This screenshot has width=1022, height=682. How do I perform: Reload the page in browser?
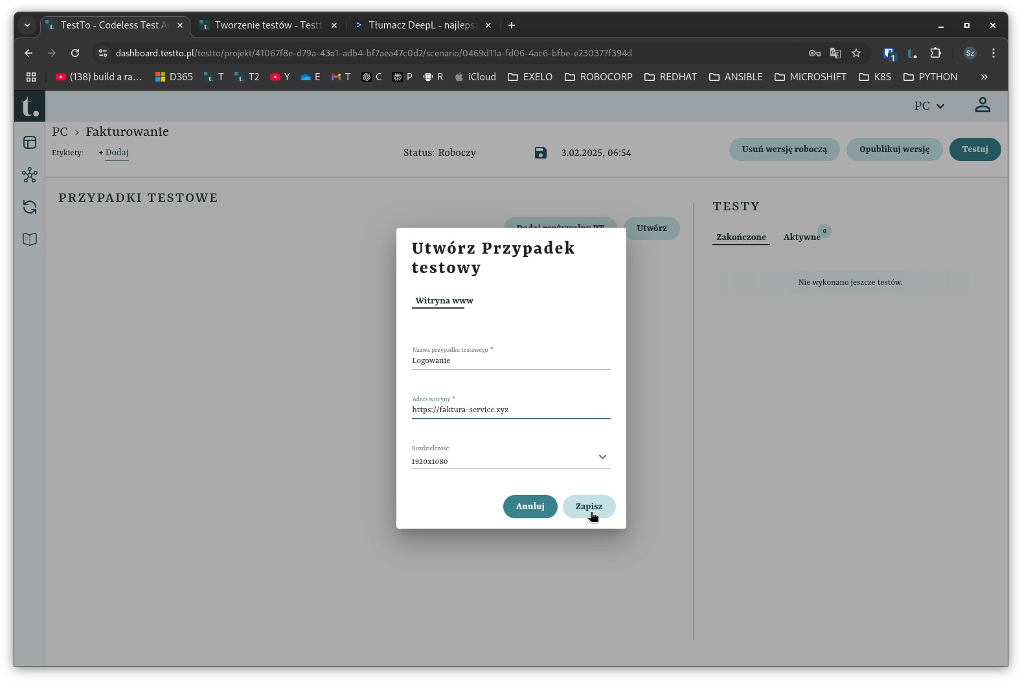point(75,53)
